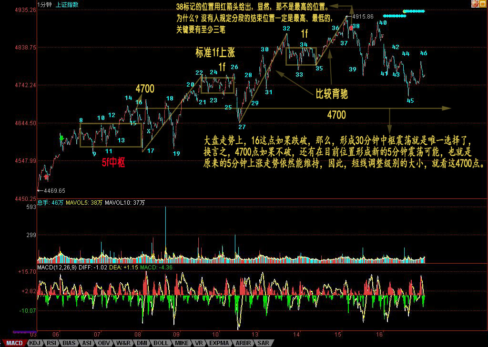Image resolution: width=488 pixels, height=347 pixels.
Task: Click the active MACD tab
Action: coord(14,343)
